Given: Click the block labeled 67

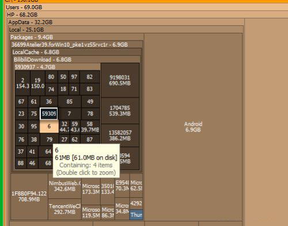Looking at the screenshot, I should coord(21,101).
